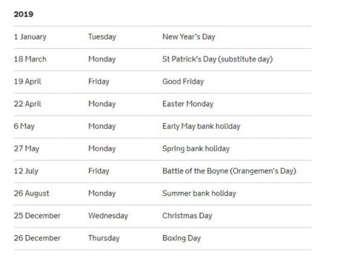Select the 26 August date cell

coord(31,193)
